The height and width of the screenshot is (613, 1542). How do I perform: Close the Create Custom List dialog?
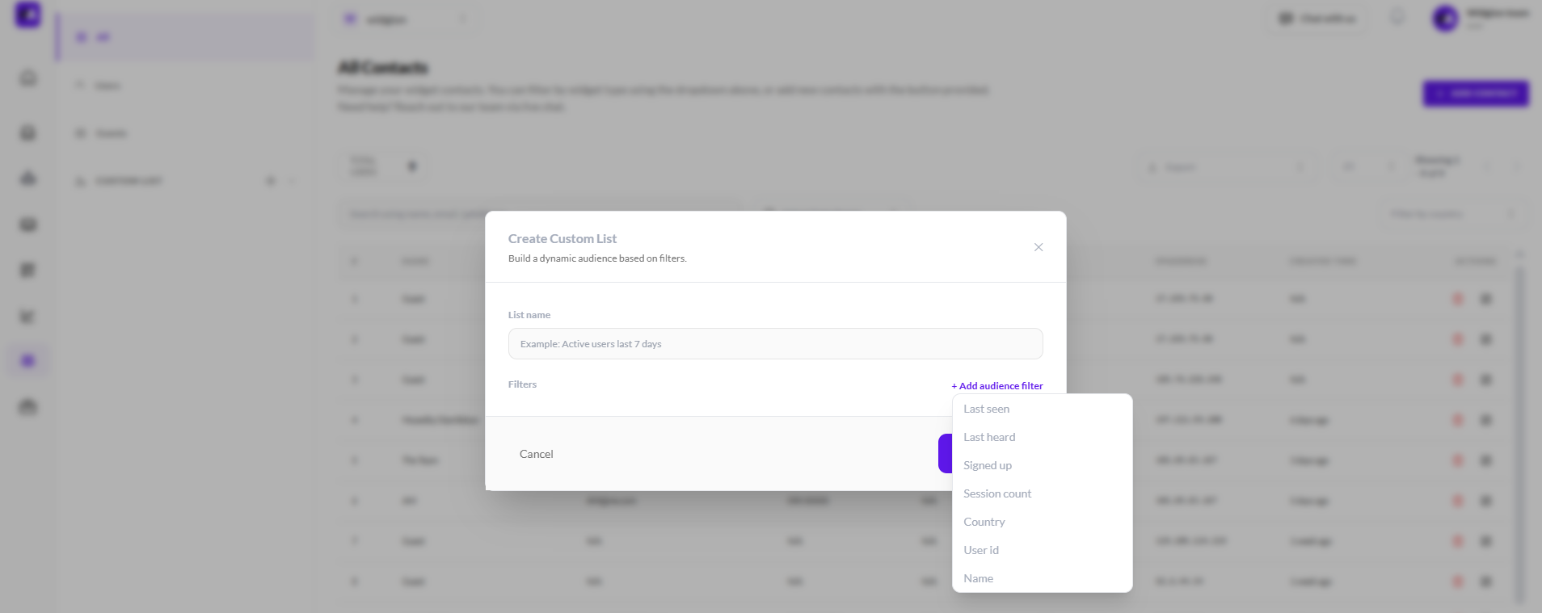(x=1039, y=247)
